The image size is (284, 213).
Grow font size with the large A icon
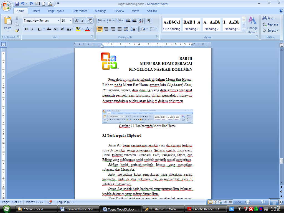point(77,21)
